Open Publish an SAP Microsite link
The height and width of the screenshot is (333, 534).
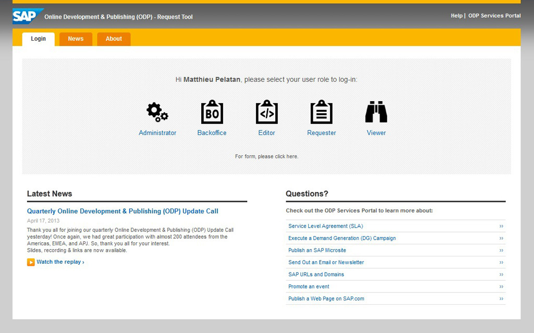317,250
